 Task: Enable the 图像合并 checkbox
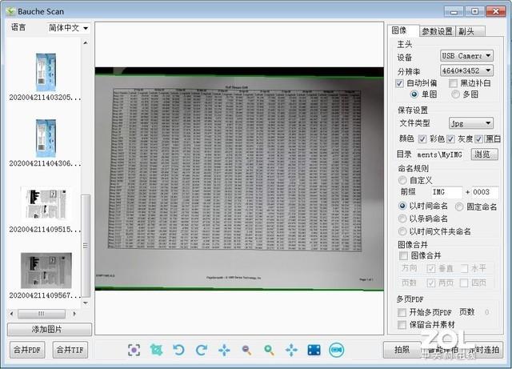pyautogui.click(x=403, y=255)
